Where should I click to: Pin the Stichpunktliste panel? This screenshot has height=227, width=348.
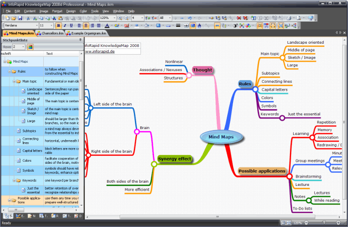(x=80, y=40)
